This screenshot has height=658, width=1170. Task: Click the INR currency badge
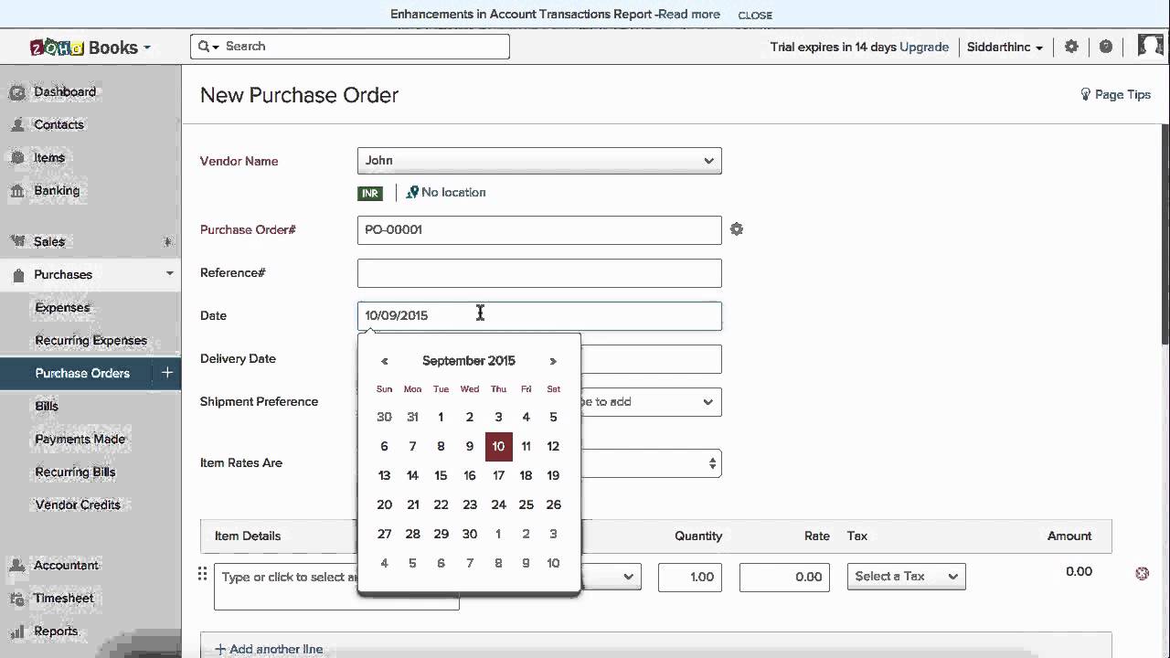point(370,193)
